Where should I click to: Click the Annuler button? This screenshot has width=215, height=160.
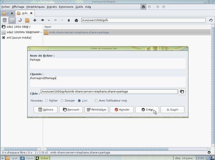[x=122, y=110]
